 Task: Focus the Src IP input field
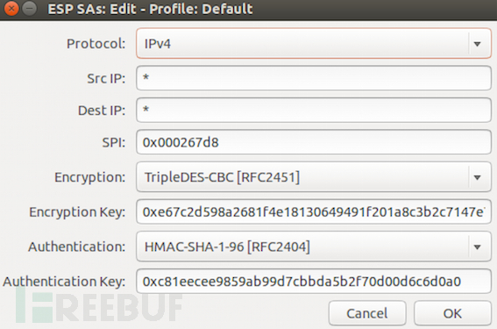coord(314,78)
